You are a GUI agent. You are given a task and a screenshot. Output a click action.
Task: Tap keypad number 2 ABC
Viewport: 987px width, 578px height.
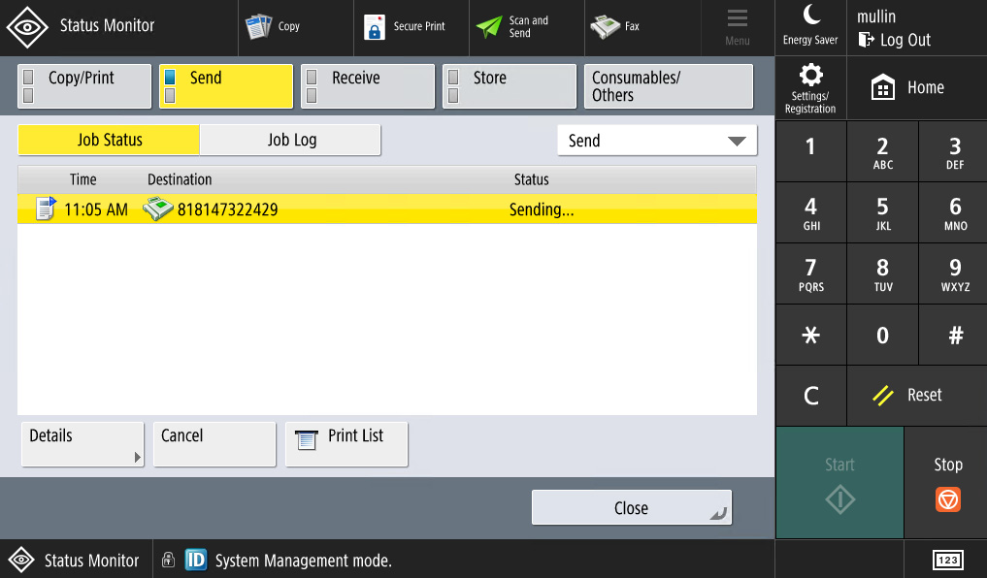(882, 151)
